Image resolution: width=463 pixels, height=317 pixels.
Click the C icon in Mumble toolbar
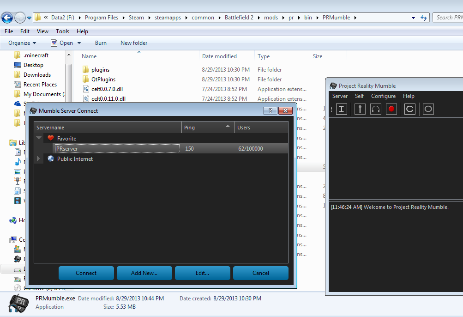coord(409,109)
